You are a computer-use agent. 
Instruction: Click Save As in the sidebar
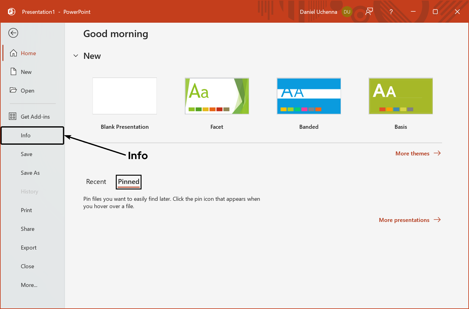coord(30,173)
